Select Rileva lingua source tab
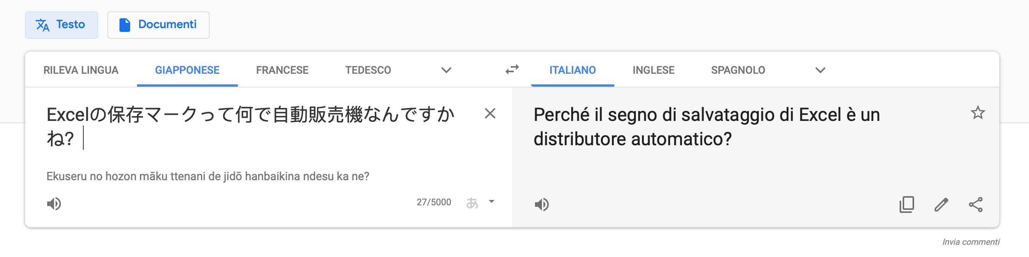 81,70
